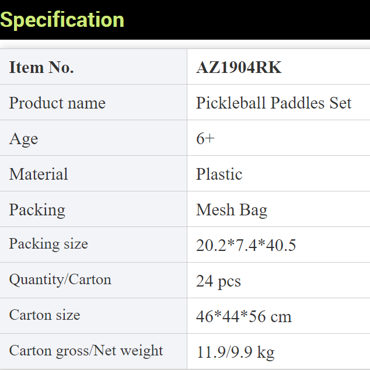The height and width of the screenshot is (370, 370).
Task: Click the 20.2*7.4*40.5 packing dimensions
Action: click(x=246, y=246)
